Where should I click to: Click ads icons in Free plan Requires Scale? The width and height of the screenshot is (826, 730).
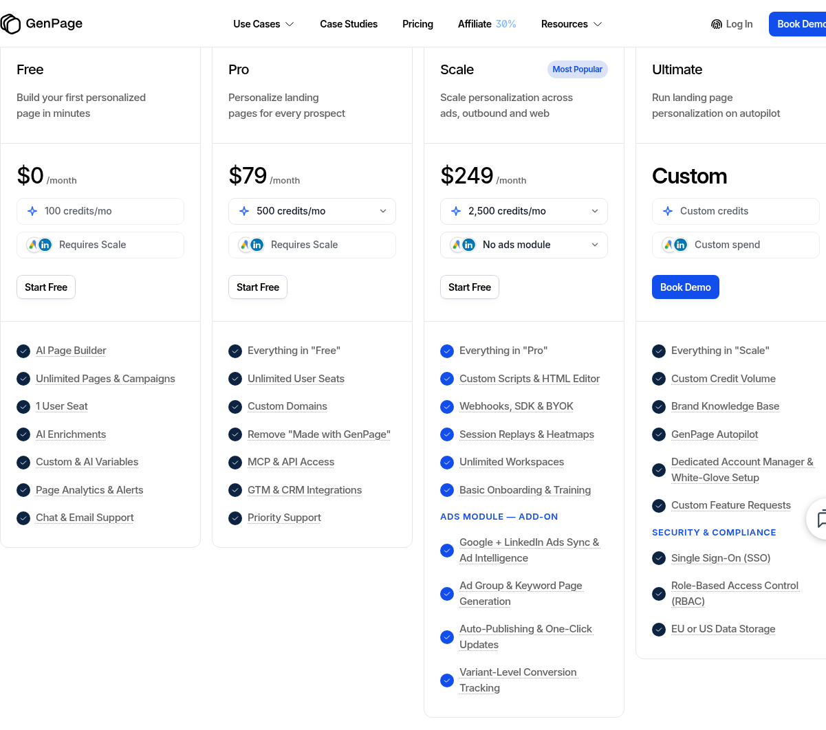[39, 245]
